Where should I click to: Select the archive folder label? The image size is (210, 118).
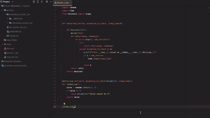tap(10, 10)
